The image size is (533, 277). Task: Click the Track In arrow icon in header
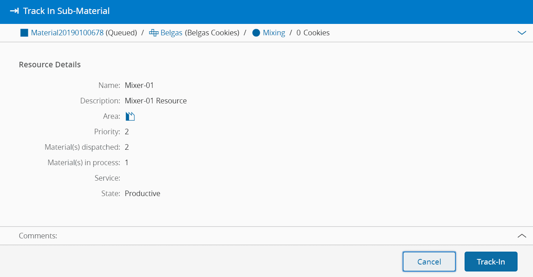pos(14,11)
